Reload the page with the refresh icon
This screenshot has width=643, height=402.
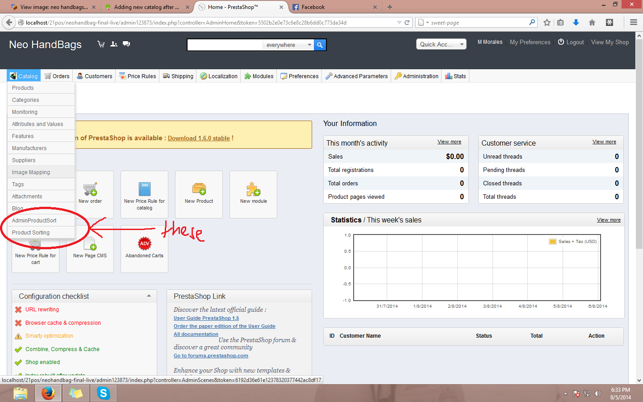coord(407,22)
